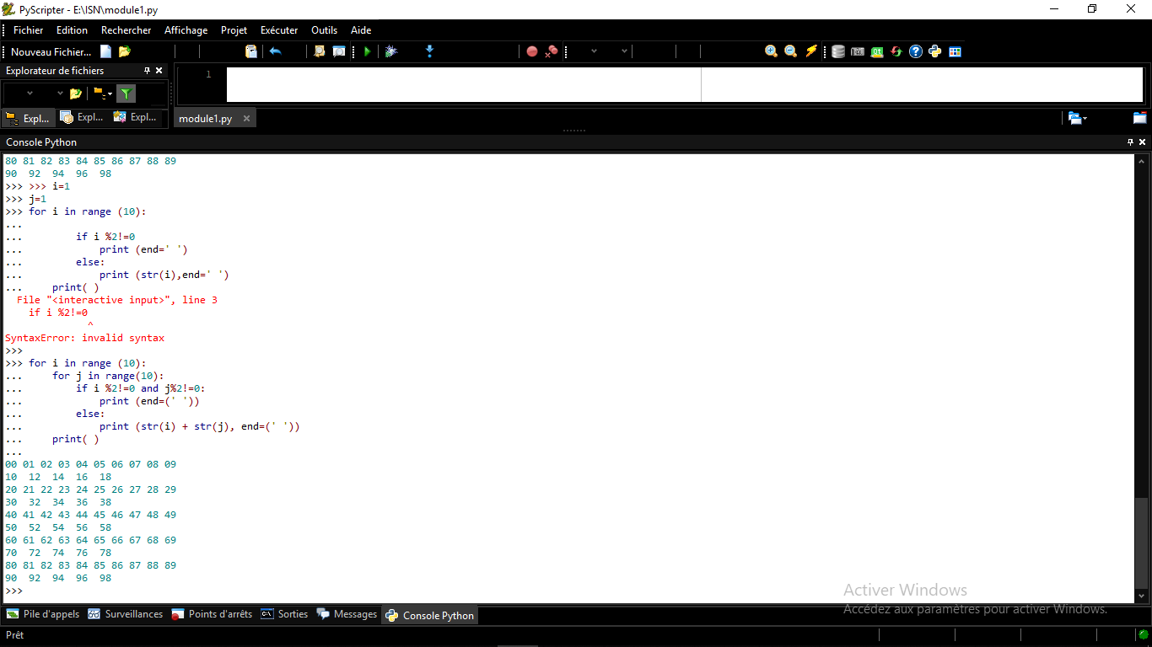Pin the Explorateur de fichiers panel
Viewport: 1152px width, 647px height.
pos(147,71)
